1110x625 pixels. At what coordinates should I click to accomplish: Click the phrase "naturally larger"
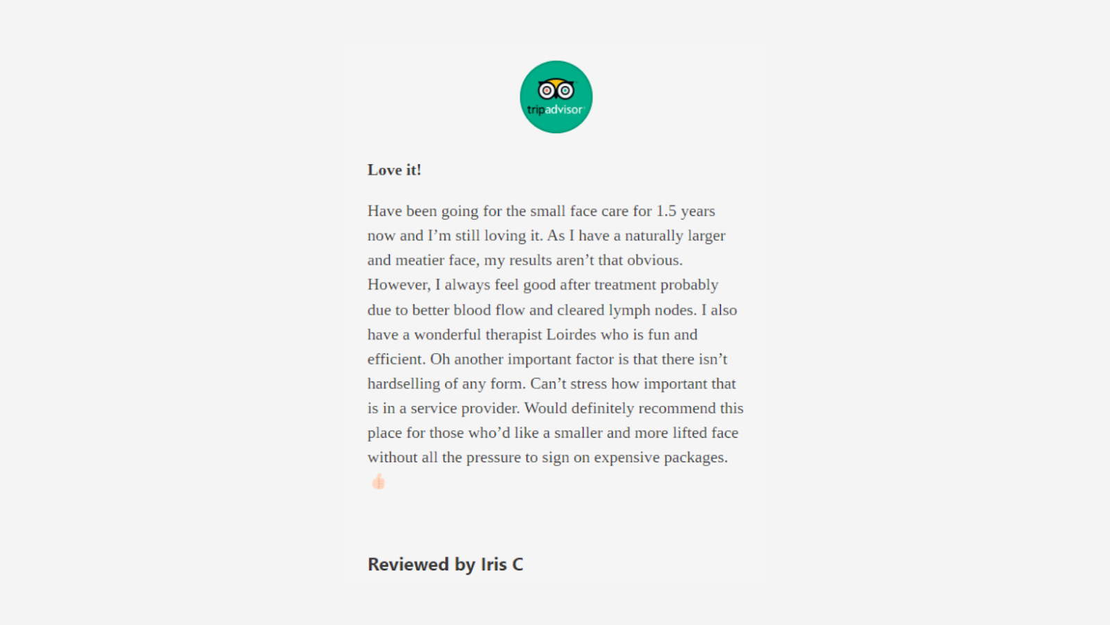[675, 236]
